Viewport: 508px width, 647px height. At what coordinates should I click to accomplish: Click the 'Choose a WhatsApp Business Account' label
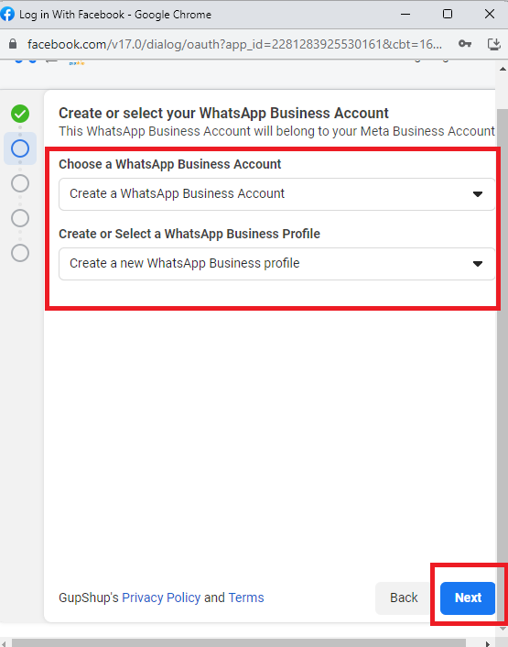(x=169, y=164)
